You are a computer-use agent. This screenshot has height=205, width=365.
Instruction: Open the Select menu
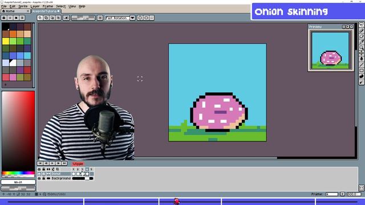point(61,6)
